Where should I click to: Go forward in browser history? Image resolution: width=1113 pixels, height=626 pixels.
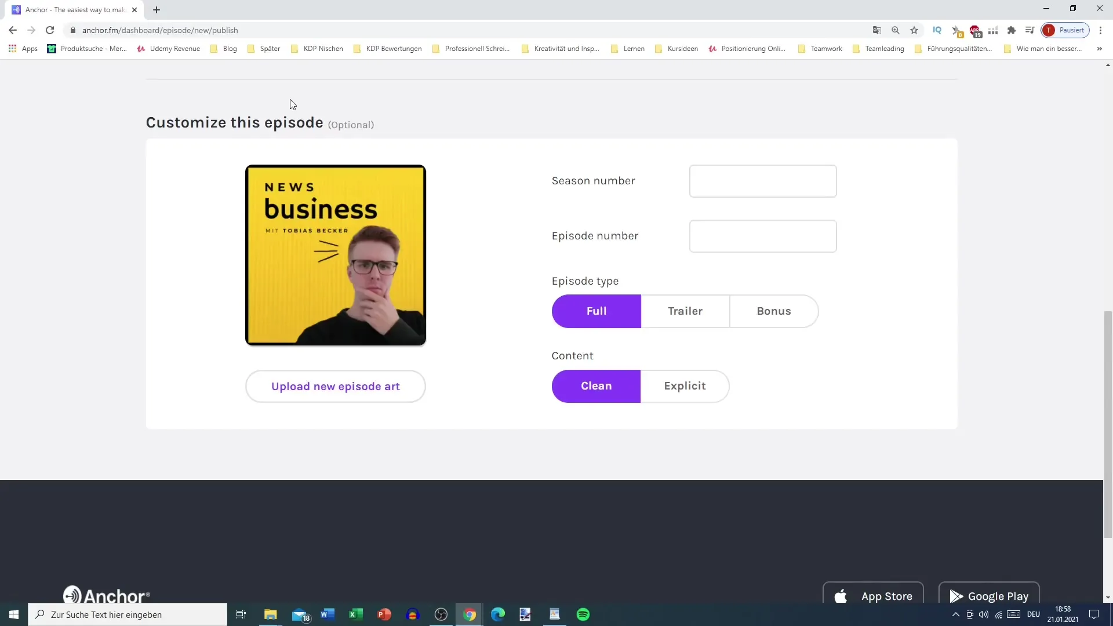coord(31,30)
